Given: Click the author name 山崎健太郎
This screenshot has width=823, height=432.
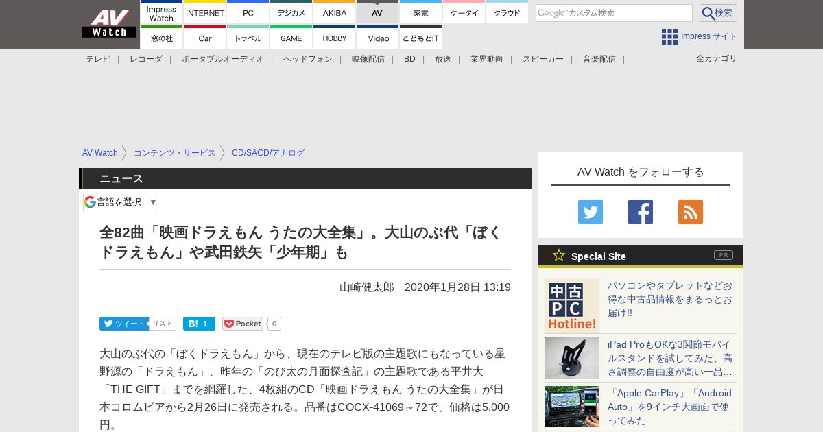Looking at the screenshot, I should [x=367, y=287].
